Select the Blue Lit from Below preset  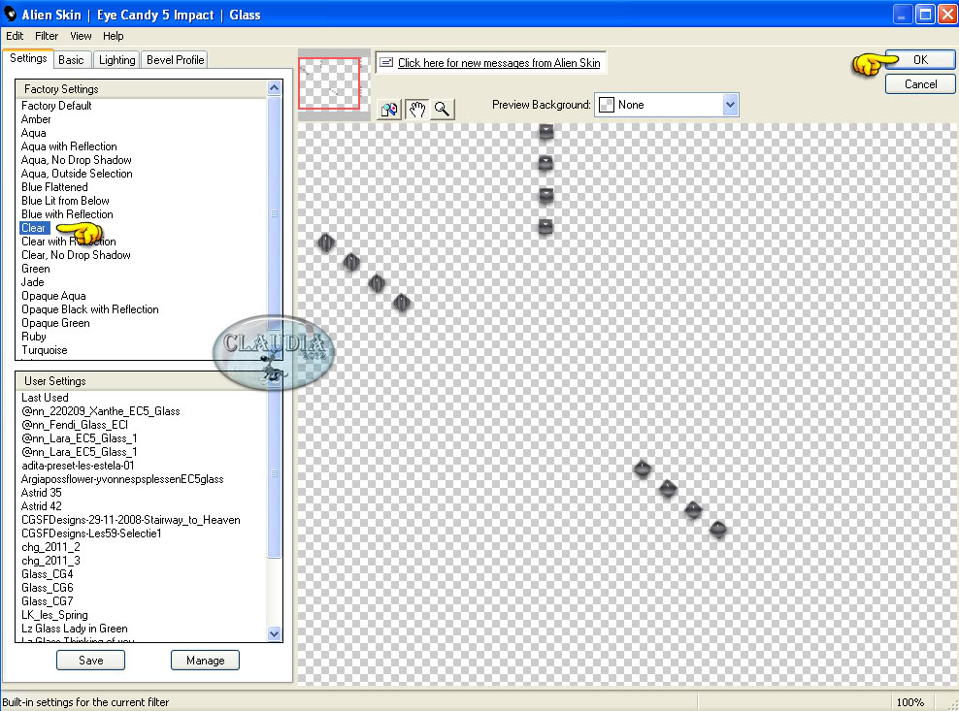pyautogui.click(x=65, y=201)
